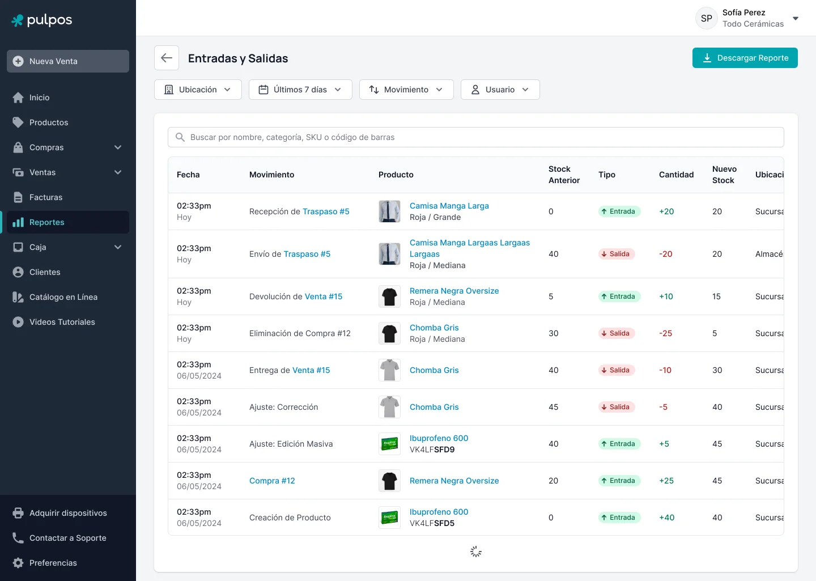
Task: Open the Ubicación filter dropdown
Action: coord(198,90)
